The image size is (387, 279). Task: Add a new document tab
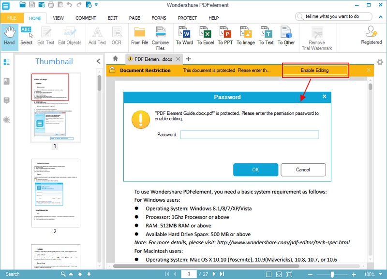pos(189,59)
